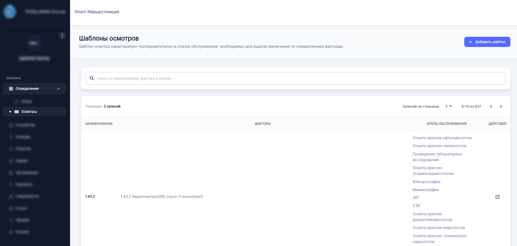Open the records-per-page dropdown showing 5
Viewport: 517px width, 246px height.
(x=448, y=106)
